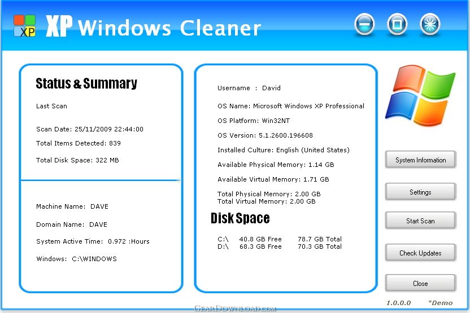The height and width of the screenshot is (313, 470).
Task: Click the XP four-color logo icon
Action: (25, 26)
